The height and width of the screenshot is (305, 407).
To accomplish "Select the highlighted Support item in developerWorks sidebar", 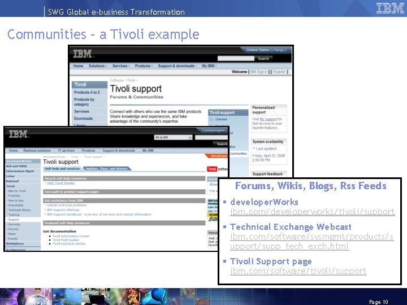I will click(14, 220).
